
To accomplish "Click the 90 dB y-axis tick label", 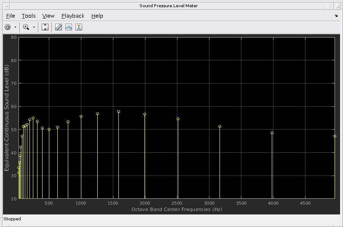I will (x=14, y=38).
